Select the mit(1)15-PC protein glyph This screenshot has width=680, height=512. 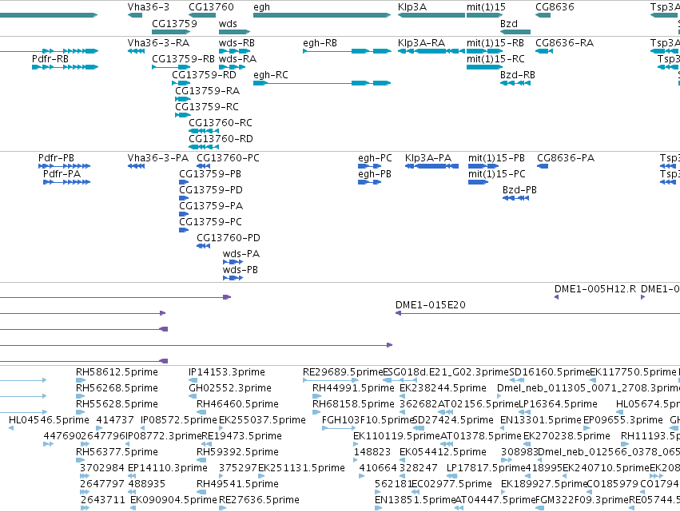coord(479,182)
